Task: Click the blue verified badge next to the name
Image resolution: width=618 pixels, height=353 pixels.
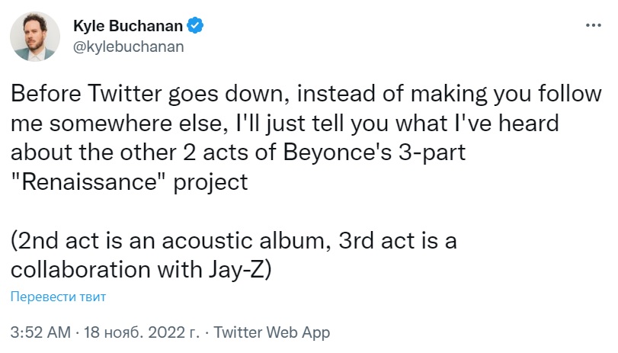Action: pos(196,26)
